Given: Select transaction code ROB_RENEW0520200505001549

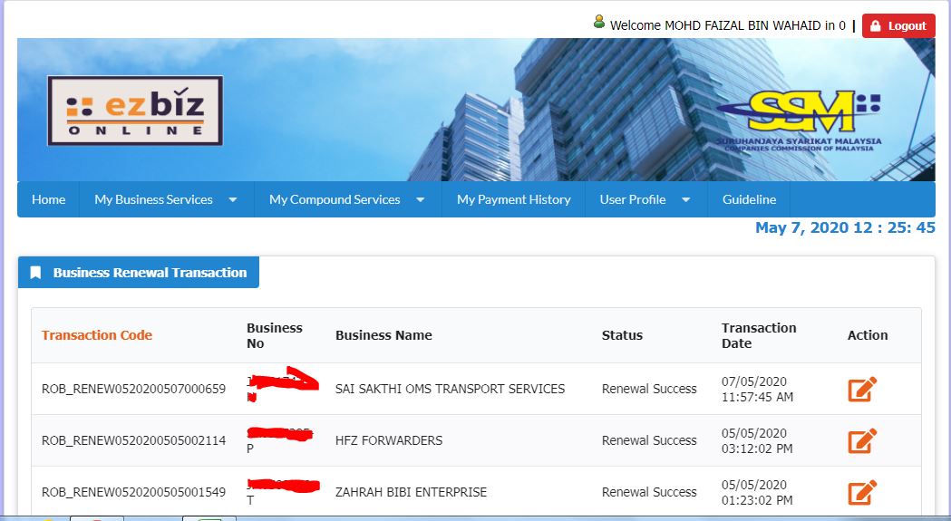Looking at the screenshot, I should [133, 492].
